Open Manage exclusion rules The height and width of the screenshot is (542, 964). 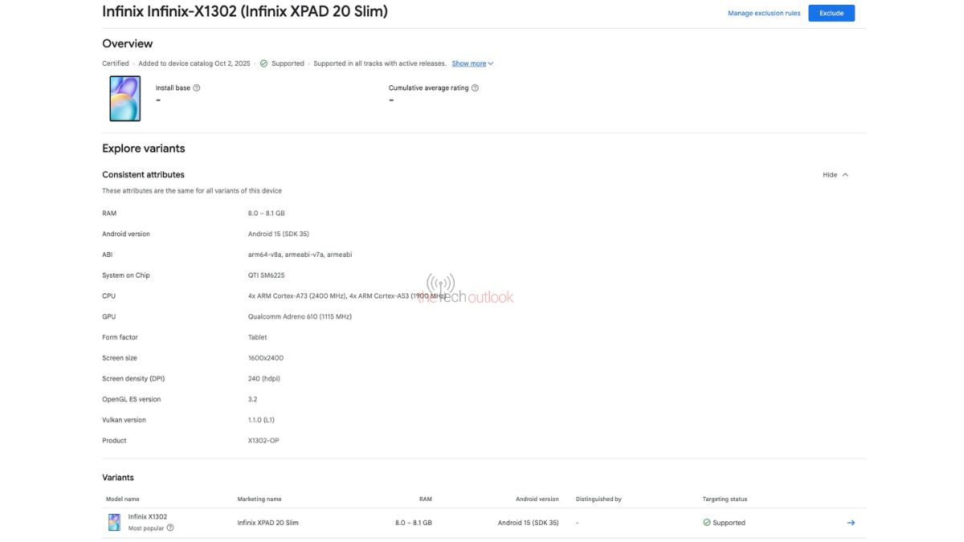click(766, 13)
